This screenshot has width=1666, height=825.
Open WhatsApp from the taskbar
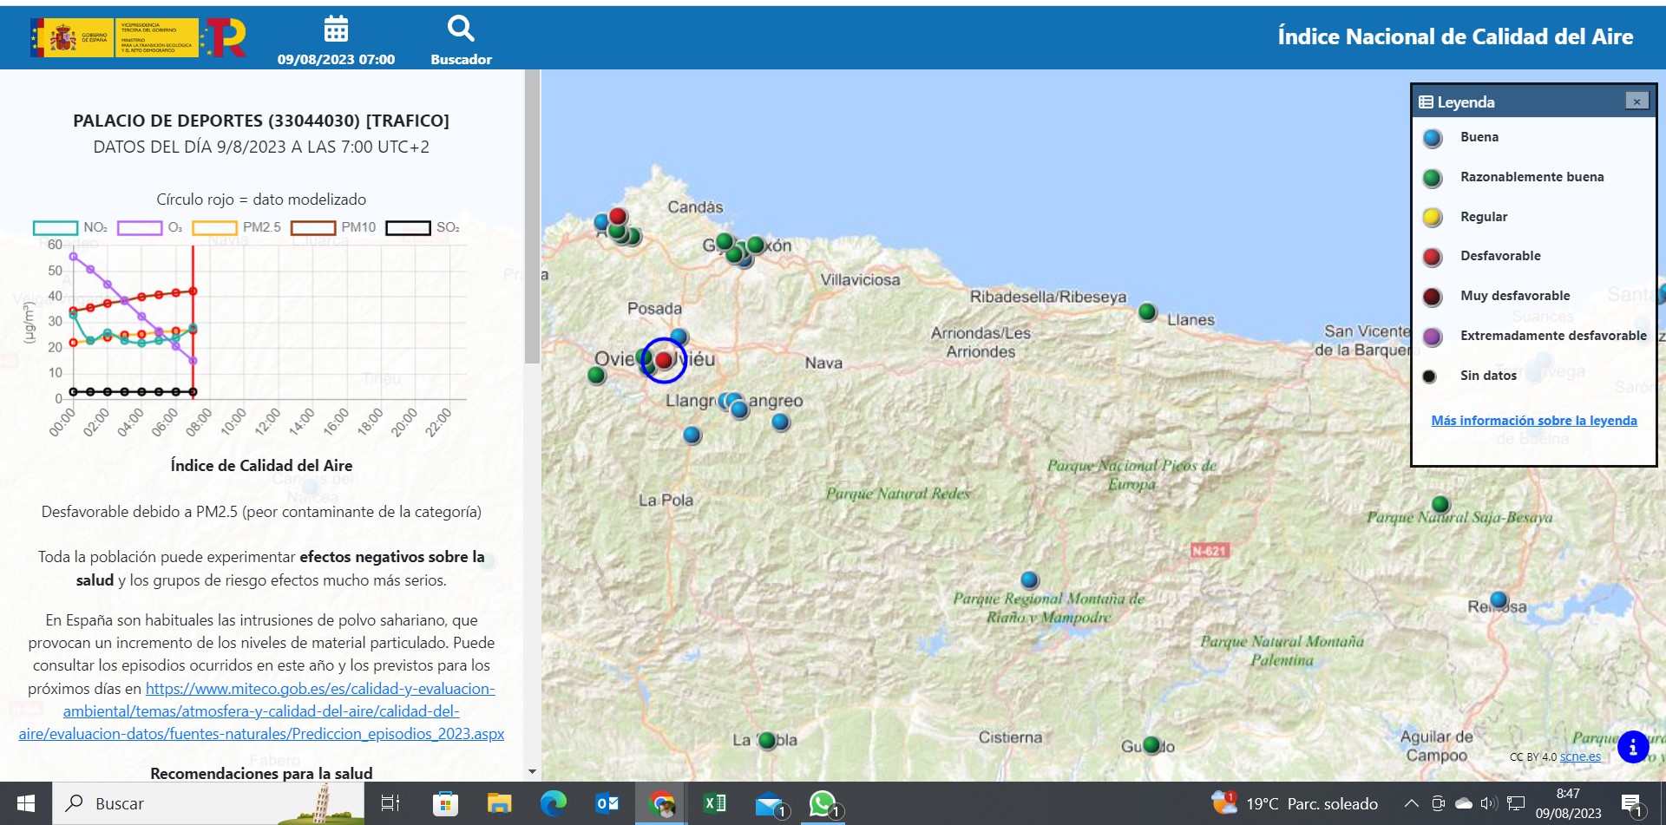click(822, 804)
